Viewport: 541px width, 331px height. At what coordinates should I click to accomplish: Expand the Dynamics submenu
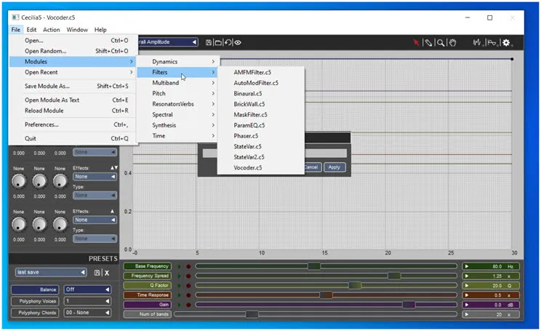[x=177, y=61]
